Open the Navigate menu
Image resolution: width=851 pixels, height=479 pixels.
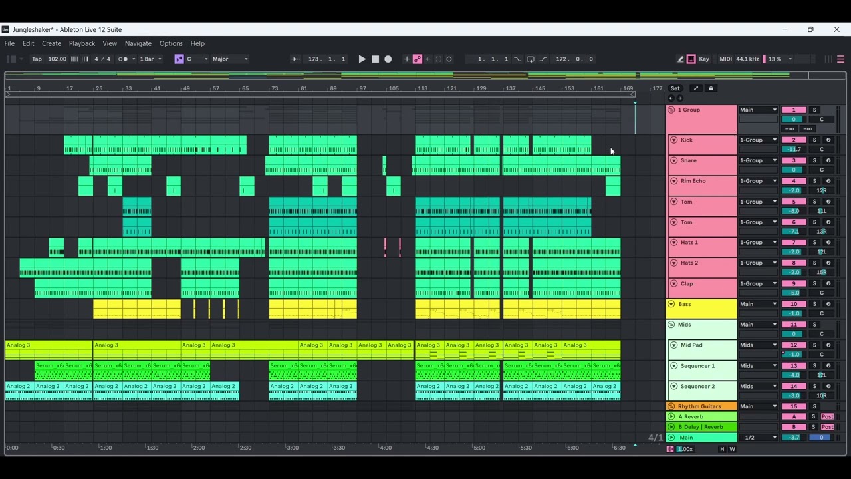click(x=138, y=43)
